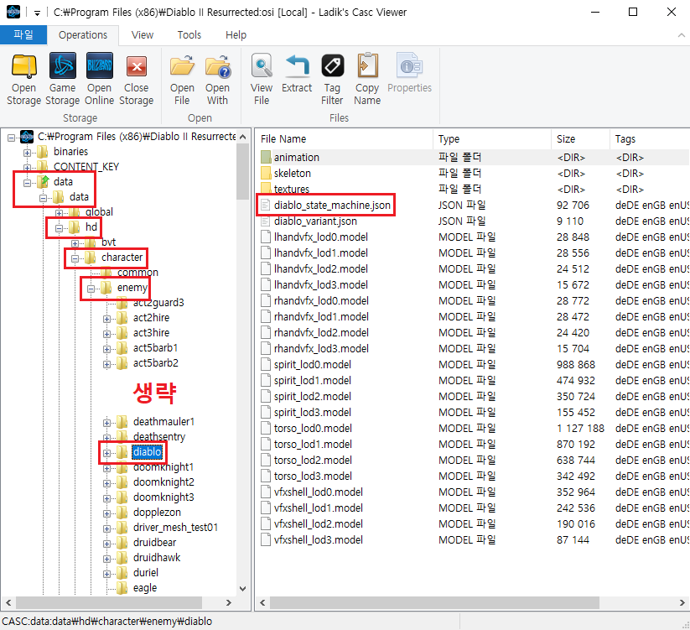Collapse the character folder node
Viewport: 690px width, 630px height.
click(x=75, y=258)
